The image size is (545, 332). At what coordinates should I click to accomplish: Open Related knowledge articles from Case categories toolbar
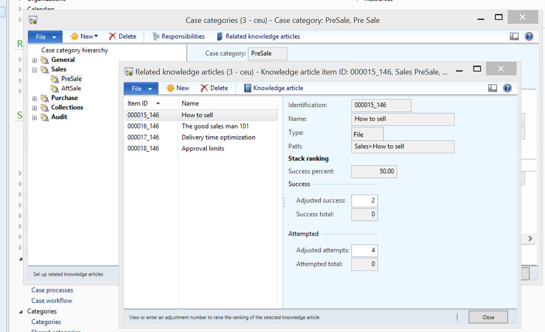258,36
